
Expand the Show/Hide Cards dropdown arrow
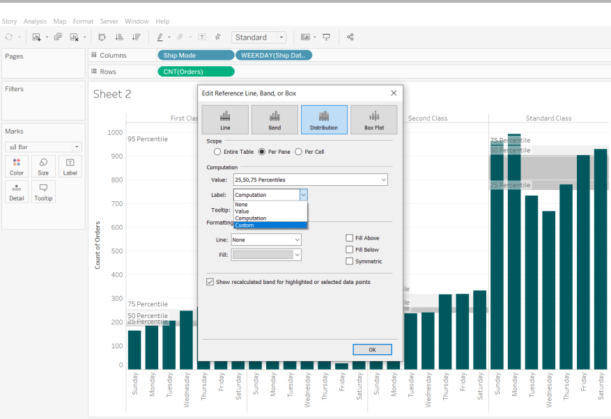(x=314, y=38)
